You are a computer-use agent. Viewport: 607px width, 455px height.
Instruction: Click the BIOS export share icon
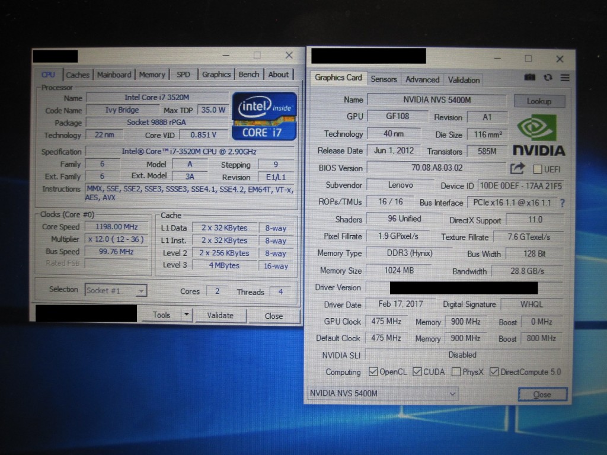point(517,168)
